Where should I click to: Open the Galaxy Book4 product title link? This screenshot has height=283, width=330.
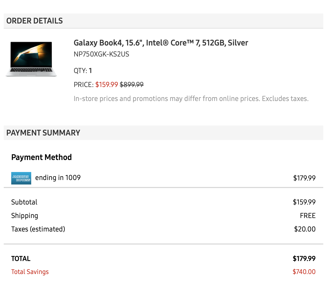(161, 43)
